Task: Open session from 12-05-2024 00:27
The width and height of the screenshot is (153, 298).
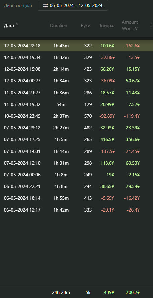Action: (x=76, y=81)
